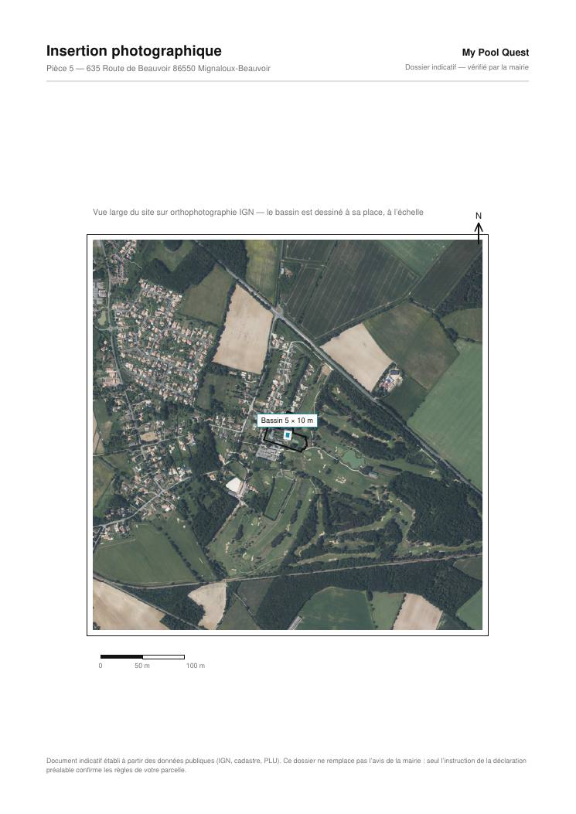Click the caption 'Vue large du site sur orthophotographie IGN'

tap(258, 213)
